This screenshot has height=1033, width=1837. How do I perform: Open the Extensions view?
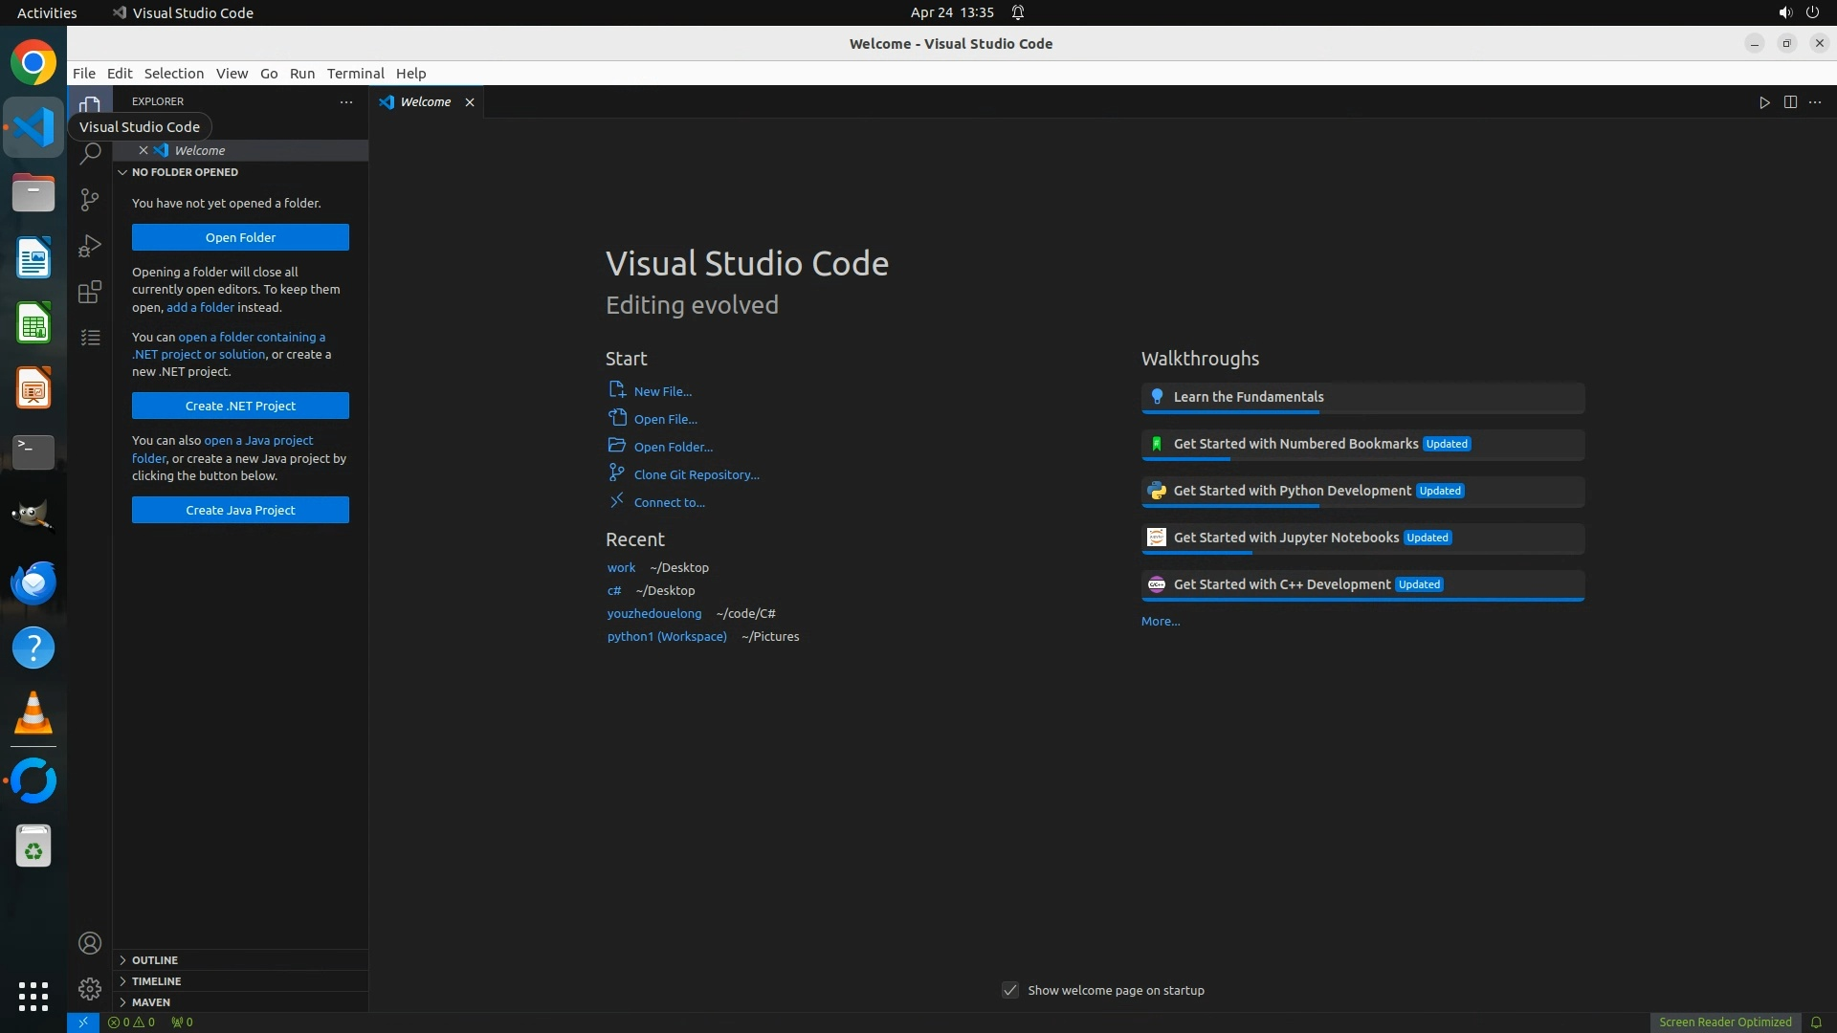tap(90, 292)
